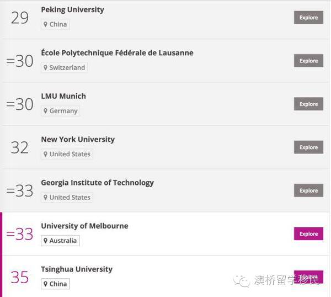The height and width of the screenshot is (297, 331).
Task: Open the University of Melbourne title link
Action: tap(84, 226)
